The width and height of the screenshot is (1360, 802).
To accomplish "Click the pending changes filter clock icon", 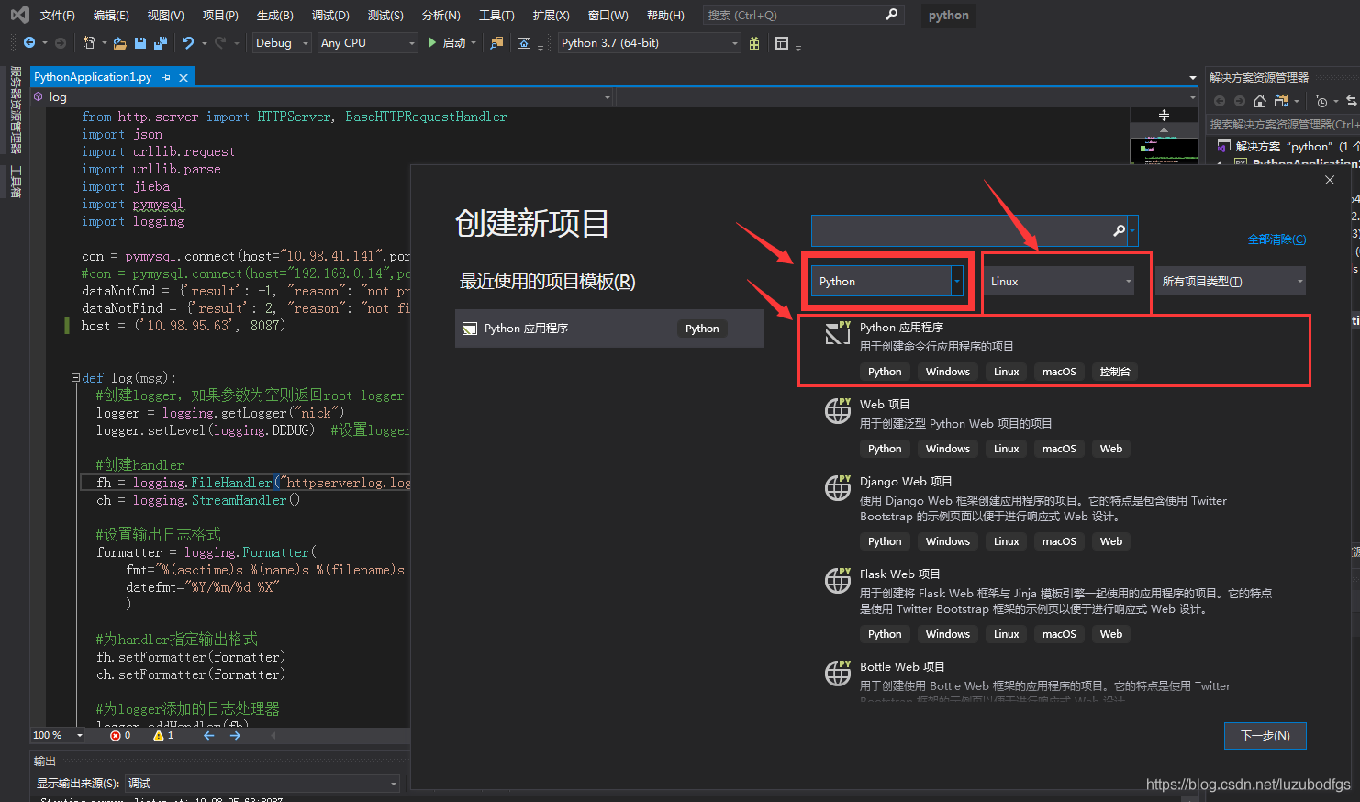I will [1321, 101].
